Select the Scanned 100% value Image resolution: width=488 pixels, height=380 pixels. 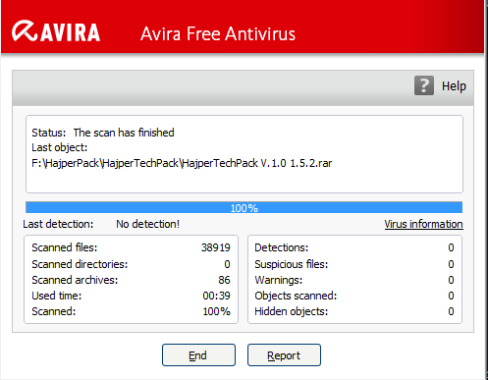(x=216, y=311)
